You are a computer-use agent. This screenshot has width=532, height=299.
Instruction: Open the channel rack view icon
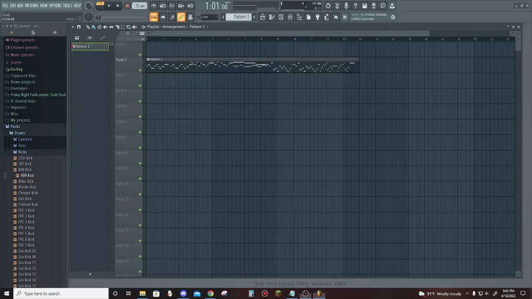pos(281,17)
